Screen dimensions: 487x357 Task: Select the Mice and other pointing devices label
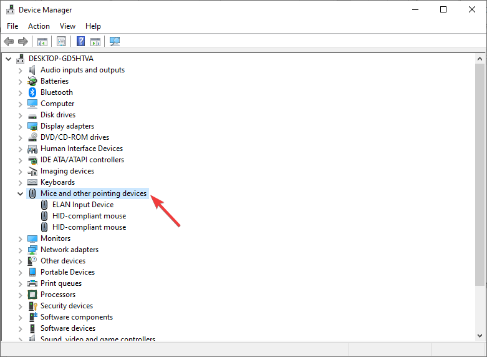click(94, 193)
